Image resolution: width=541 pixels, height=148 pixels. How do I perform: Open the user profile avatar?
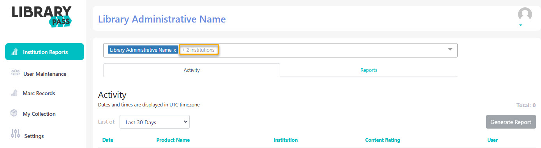(x=525, y=14)
